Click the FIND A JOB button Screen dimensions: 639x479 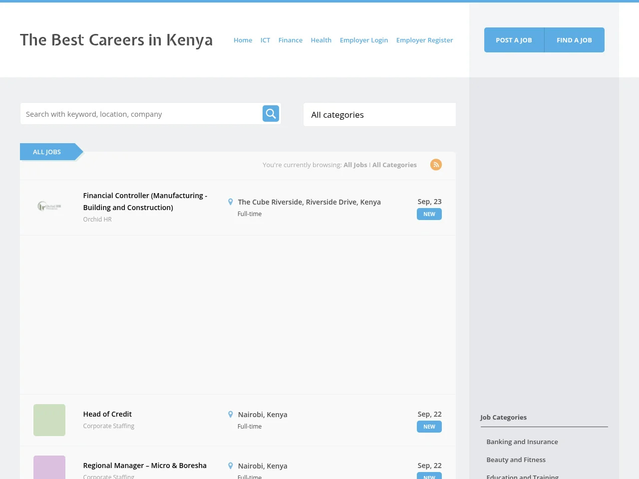click(574, 40)
